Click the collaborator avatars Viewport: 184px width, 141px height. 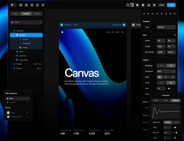(130, 5)
